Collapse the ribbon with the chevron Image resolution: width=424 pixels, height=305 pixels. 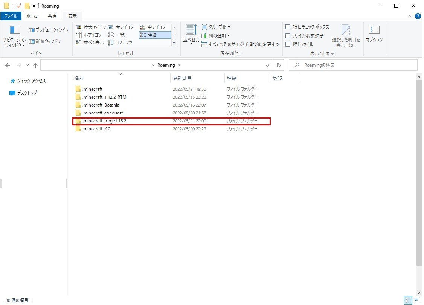(410, 16)
